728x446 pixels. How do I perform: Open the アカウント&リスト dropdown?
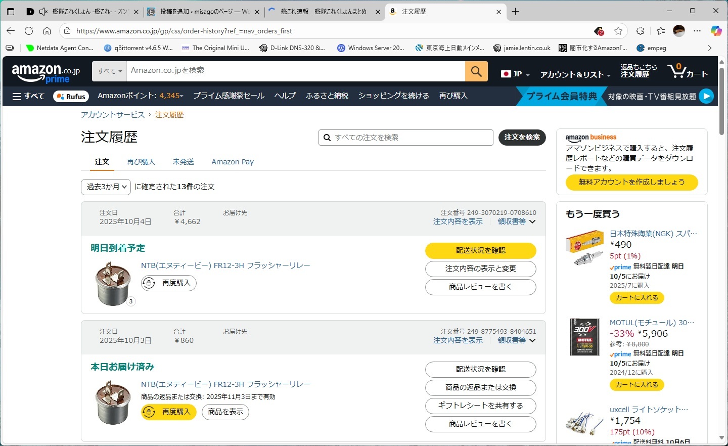click(x=575, y=74)
